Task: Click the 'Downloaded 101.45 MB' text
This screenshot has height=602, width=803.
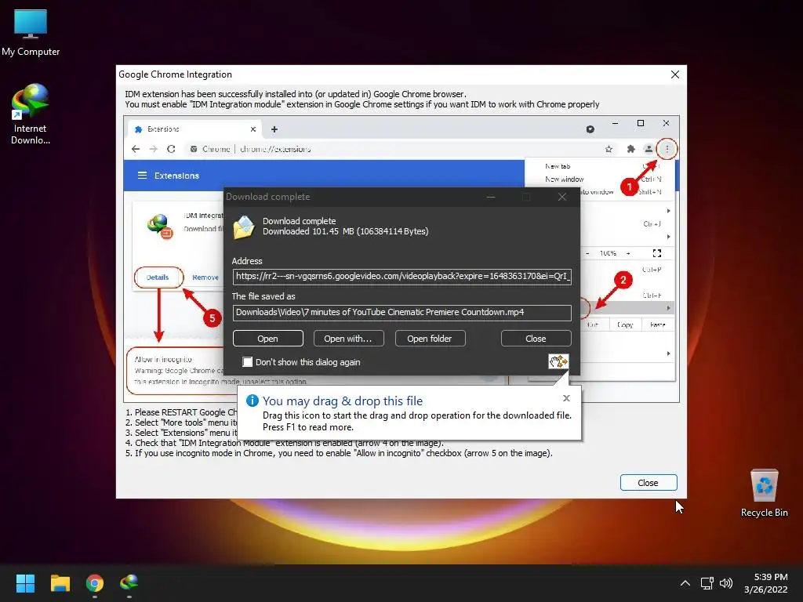Action: click(x=346, y=231)
